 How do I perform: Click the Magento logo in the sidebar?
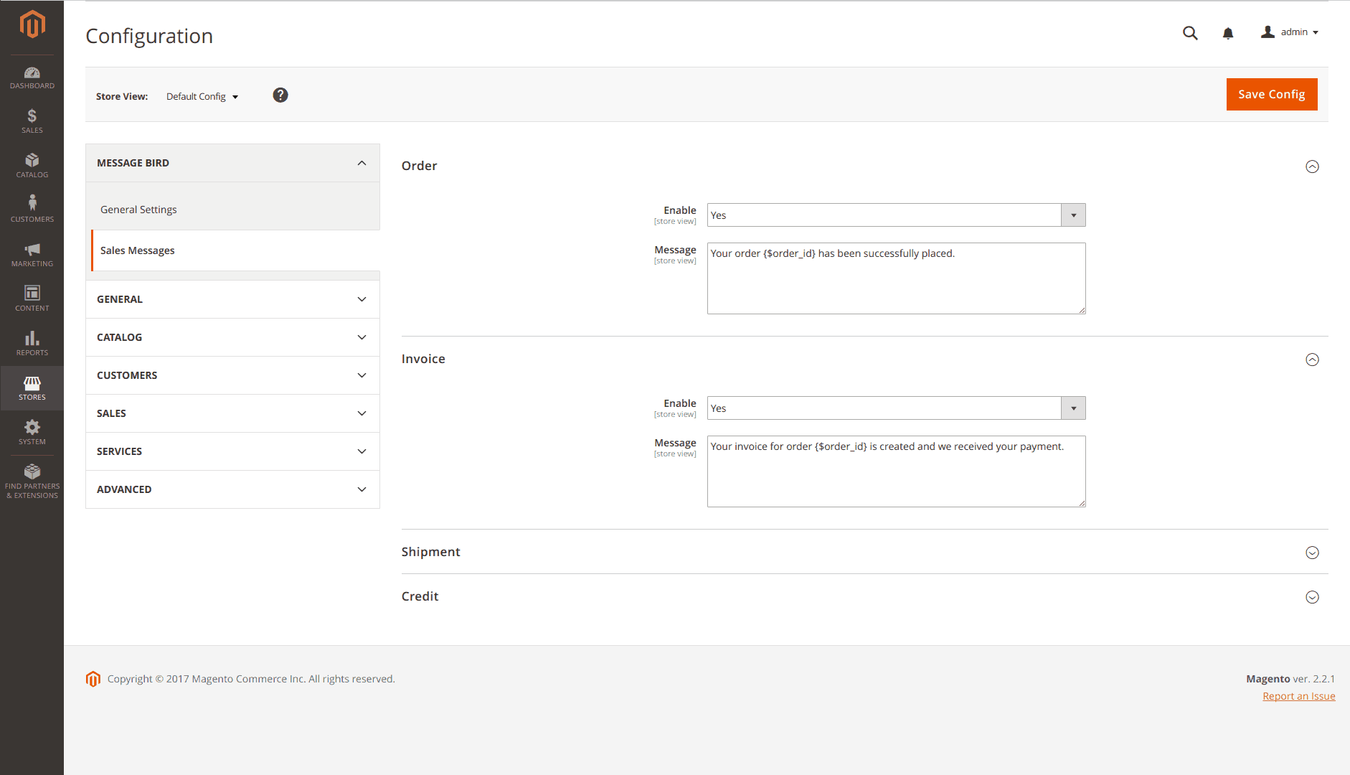[32, 24]
